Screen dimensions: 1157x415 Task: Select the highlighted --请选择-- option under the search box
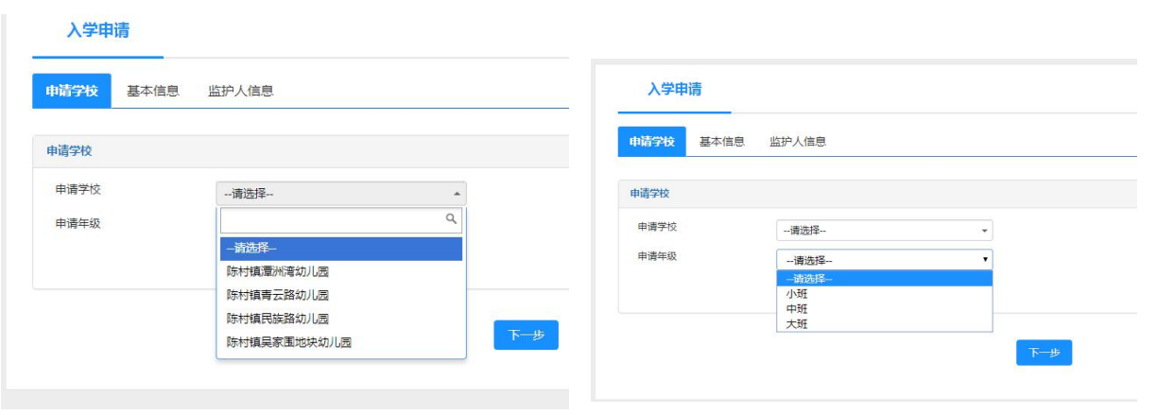pos(340,249)
